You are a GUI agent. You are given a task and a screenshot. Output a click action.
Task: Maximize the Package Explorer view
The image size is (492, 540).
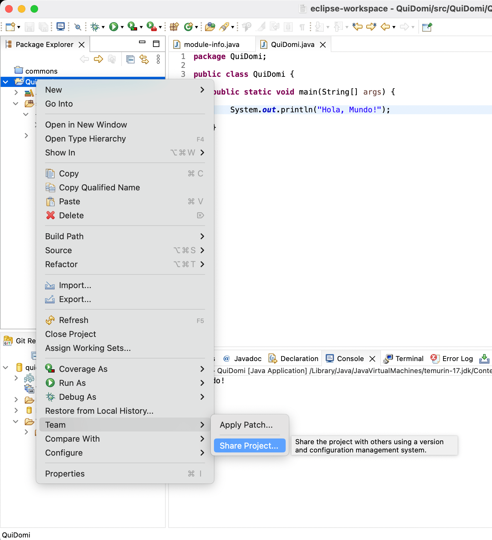156,44
